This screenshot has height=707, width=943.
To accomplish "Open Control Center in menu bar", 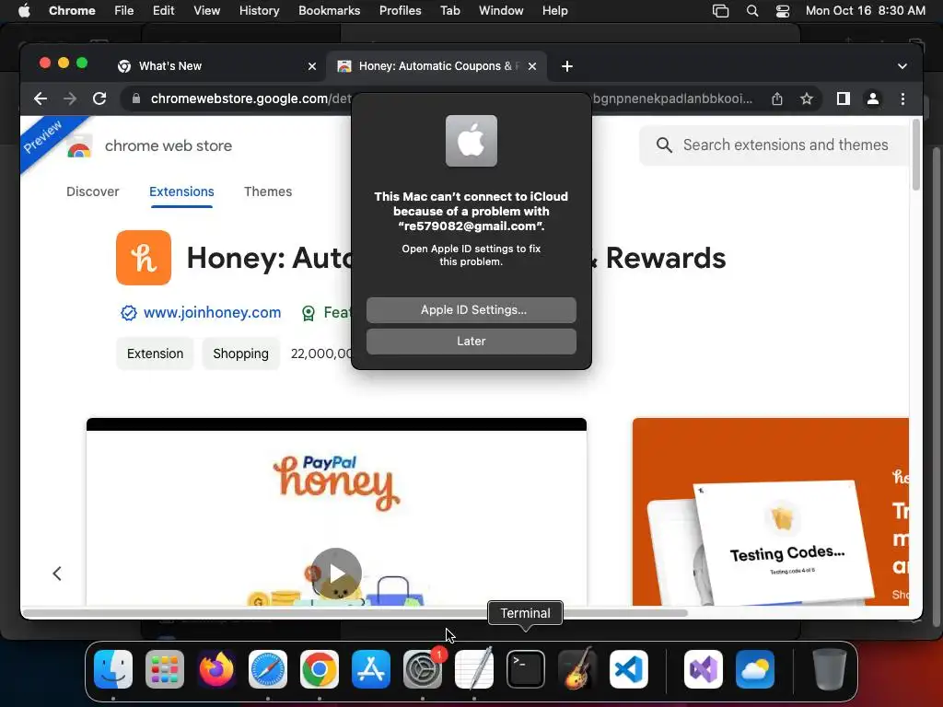I will (x=783, y=10).
